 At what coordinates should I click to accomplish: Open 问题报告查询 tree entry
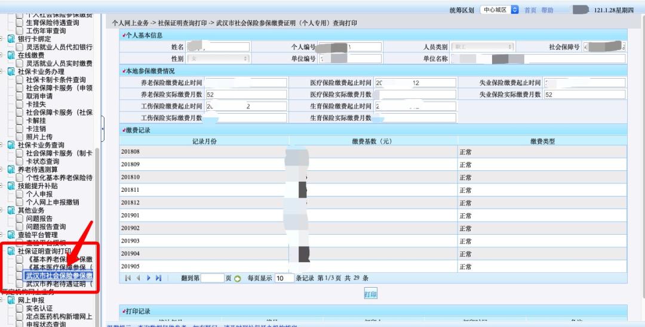[45, 226]
